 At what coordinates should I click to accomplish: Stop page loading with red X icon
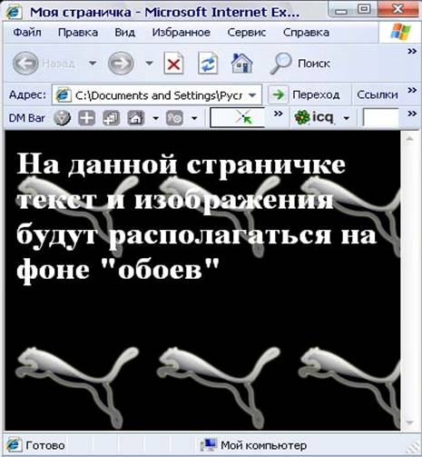[x=173, y=63]
